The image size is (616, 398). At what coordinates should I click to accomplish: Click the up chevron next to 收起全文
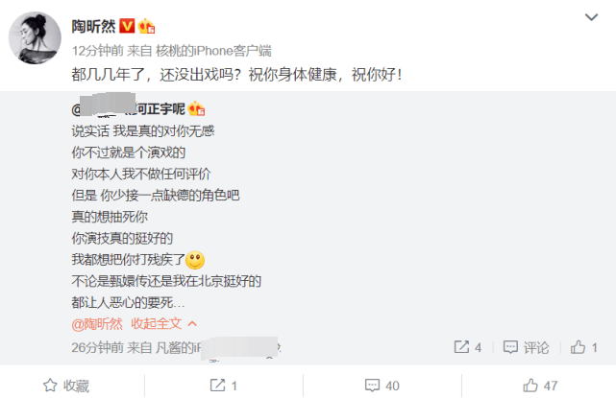pyautogui.click(x=192, y=324)
